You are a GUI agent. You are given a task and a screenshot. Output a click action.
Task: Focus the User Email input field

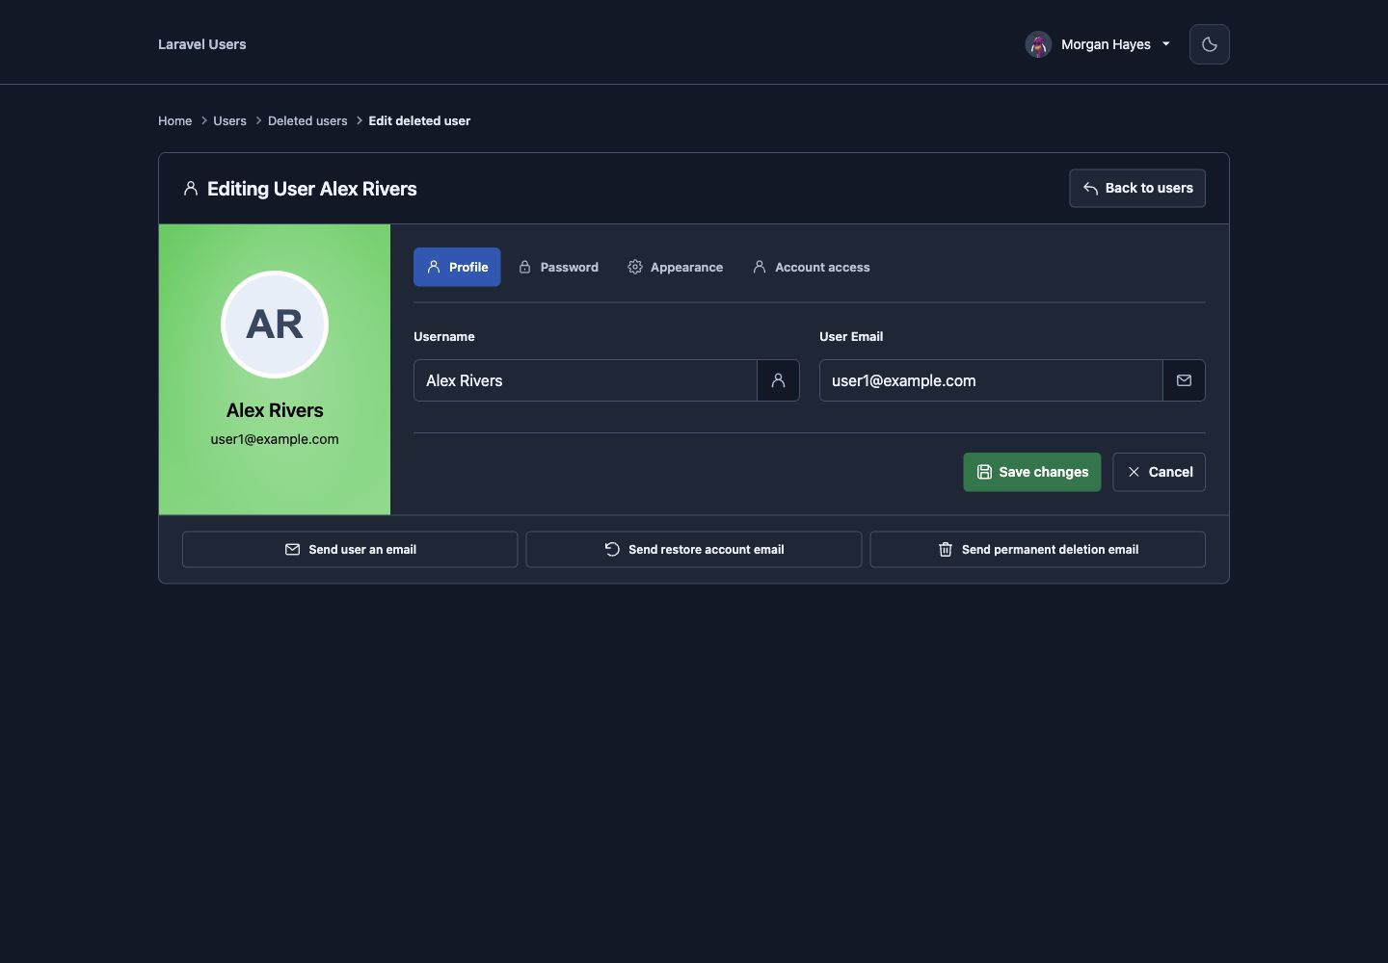[991, 380]
